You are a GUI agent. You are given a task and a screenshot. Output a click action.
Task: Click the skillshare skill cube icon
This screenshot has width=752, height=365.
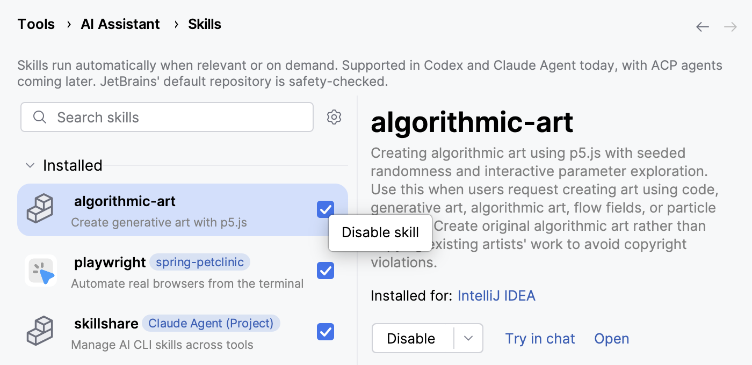click(40, 331)
